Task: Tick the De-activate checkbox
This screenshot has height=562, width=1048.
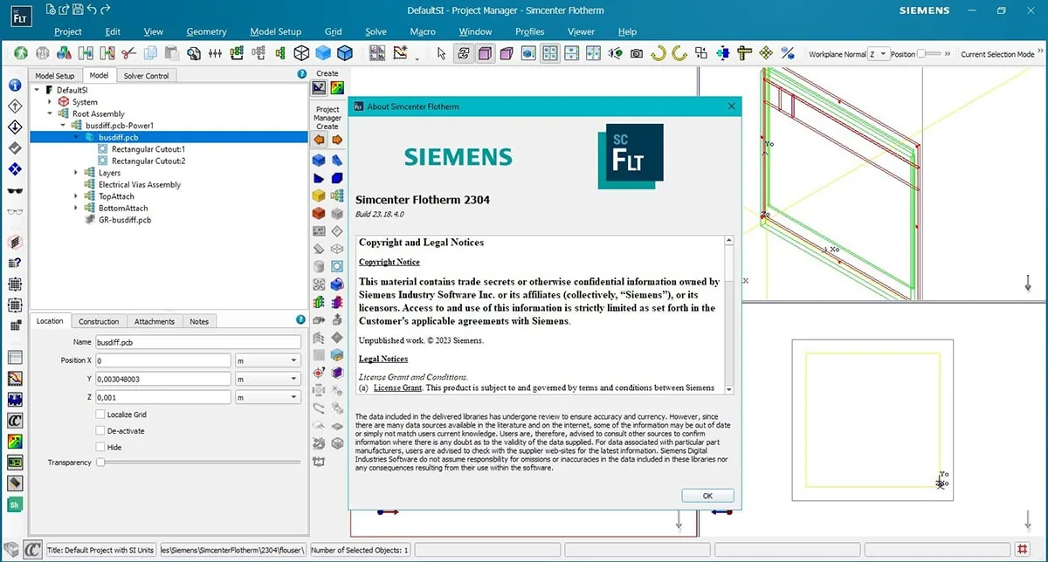Action: pos(101,430)
